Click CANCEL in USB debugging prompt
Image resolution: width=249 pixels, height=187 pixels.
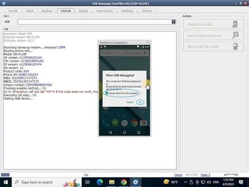[x=130, y=102]
